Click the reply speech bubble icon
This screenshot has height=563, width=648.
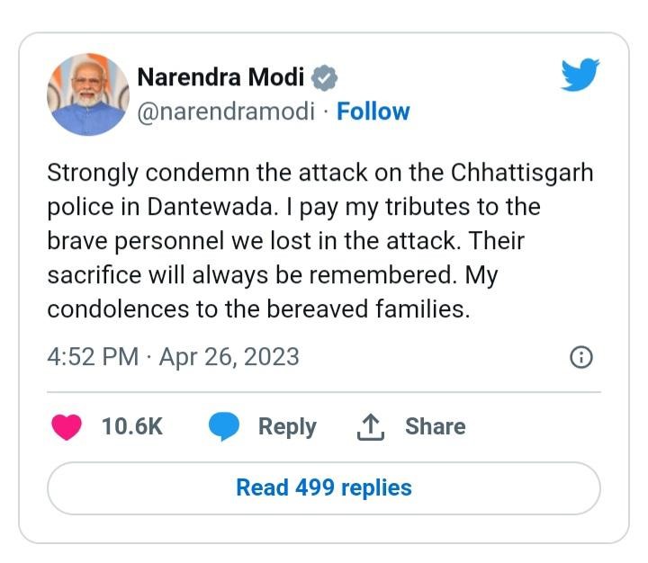223,426
